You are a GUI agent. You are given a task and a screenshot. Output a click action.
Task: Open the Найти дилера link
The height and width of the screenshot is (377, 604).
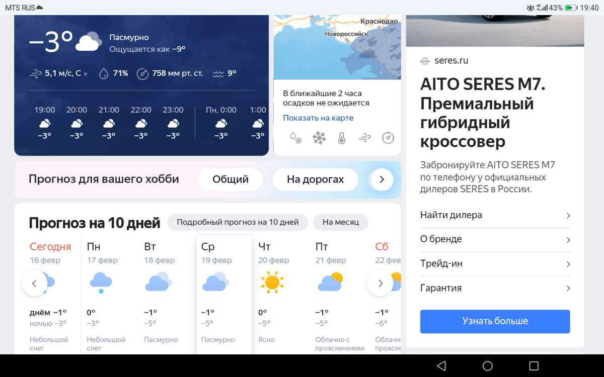click(x=495, y=215)
